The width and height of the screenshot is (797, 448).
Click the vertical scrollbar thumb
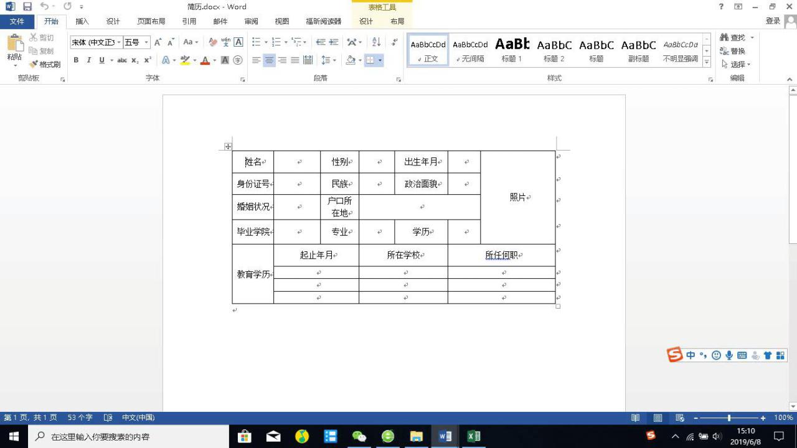pyautogui.click(x=793, y=168)
